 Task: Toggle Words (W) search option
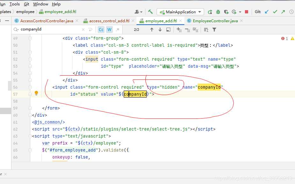[x=109, y=30]
